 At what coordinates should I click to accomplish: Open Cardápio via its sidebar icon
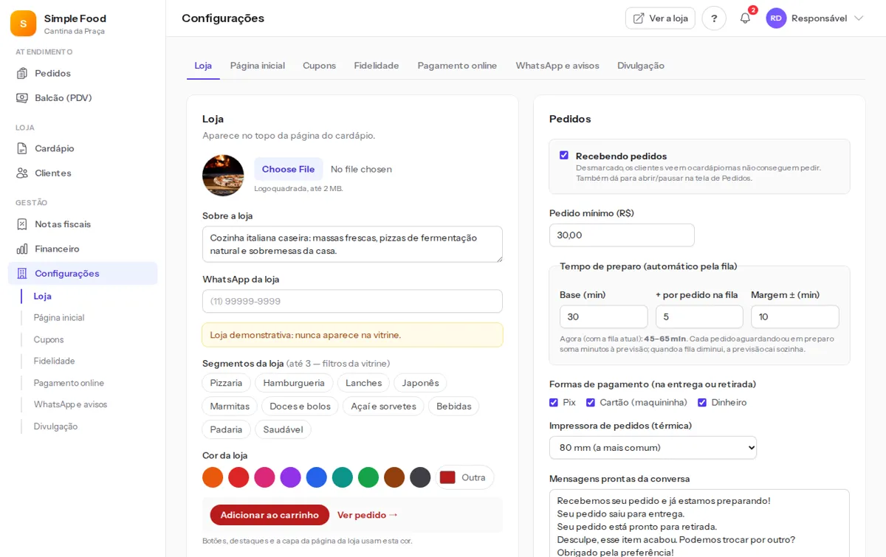22,148
